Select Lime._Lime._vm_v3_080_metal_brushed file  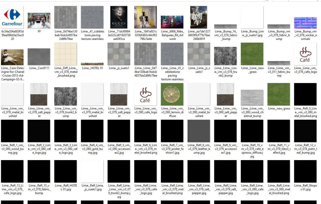pos(199,94)
